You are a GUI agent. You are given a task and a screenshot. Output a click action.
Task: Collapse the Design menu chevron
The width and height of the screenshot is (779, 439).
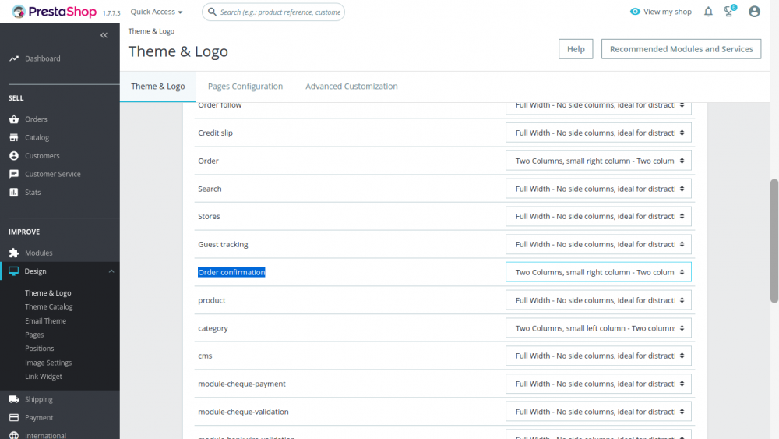tap(111, 271)
